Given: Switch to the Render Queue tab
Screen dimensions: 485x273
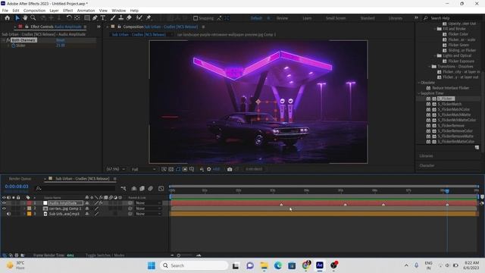Looking at the screenshot, I should click(20, 179).
